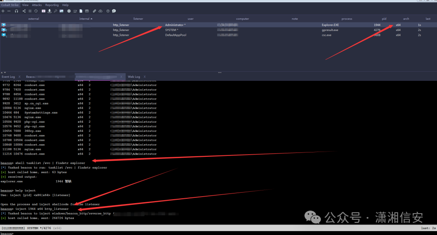Screen dimensions: 437x235
Task: Open listeners via the headphones icon
Action: click(x=17, y=11)
